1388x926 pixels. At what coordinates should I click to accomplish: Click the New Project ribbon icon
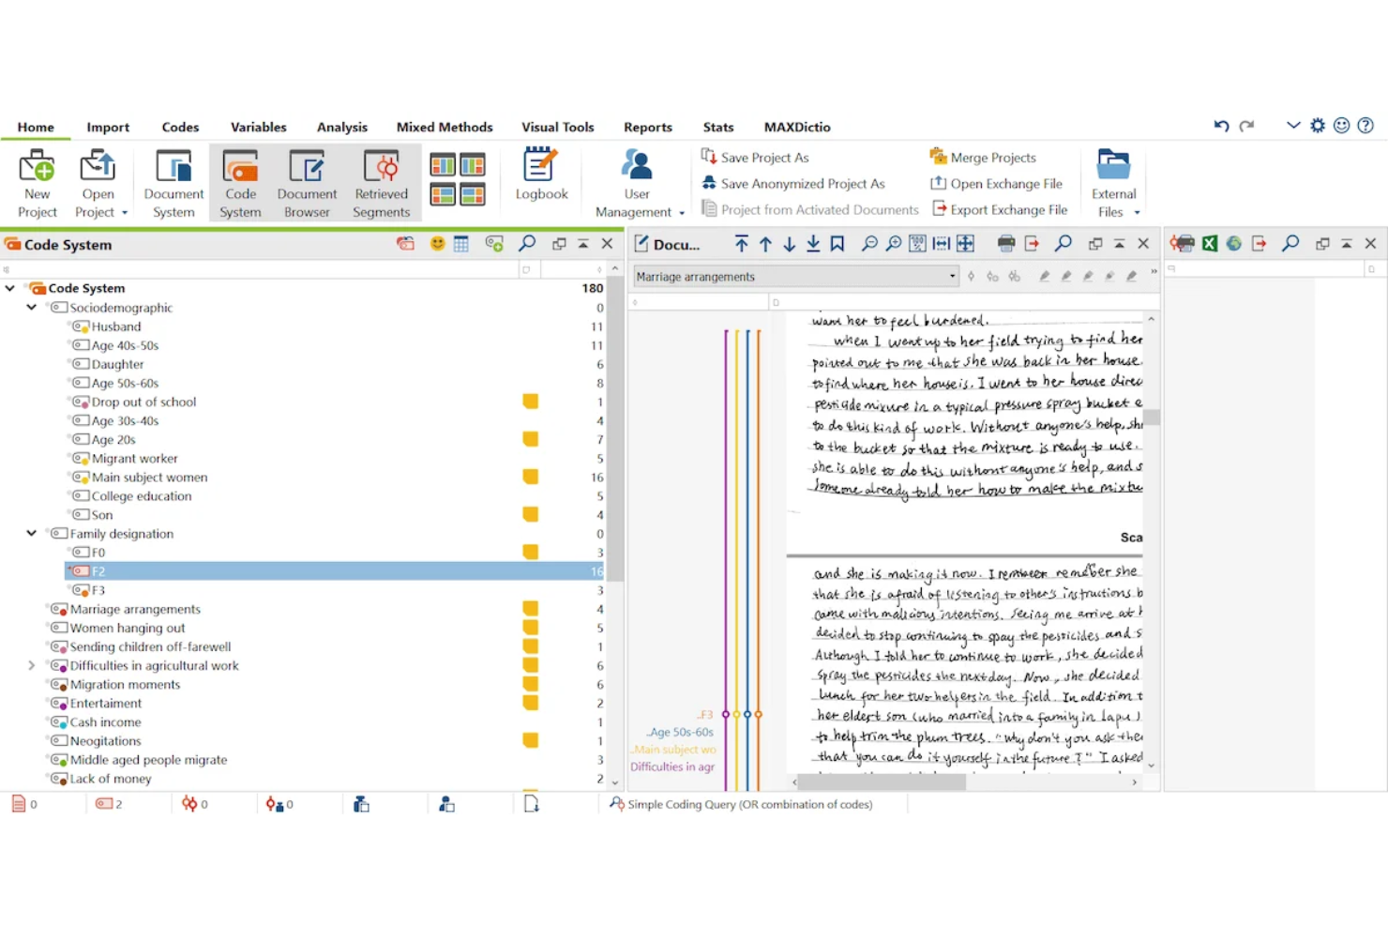(x=38, y=184)
